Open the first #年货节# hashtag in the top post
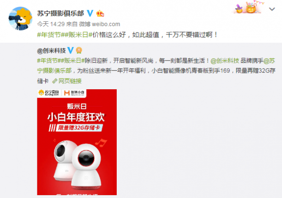The height and width of the screenshot is (198, 282). pos(49,34)
